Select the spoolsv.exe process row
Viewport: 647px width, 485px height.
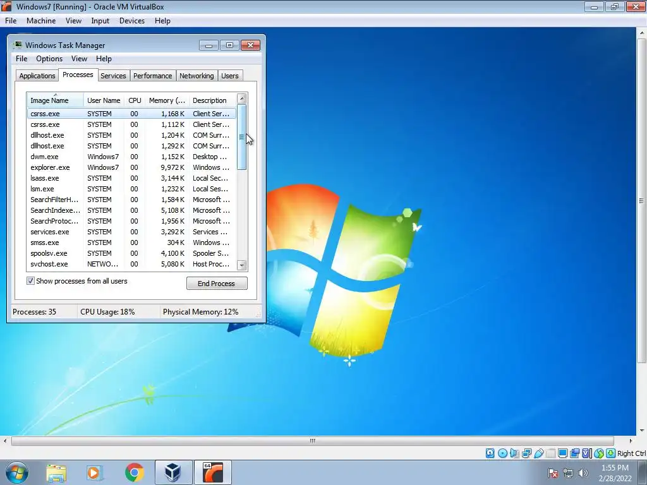[x=131, y=253]
